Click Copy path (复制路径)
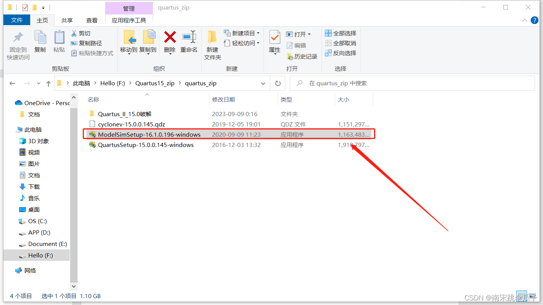 [x=87, y=43]
